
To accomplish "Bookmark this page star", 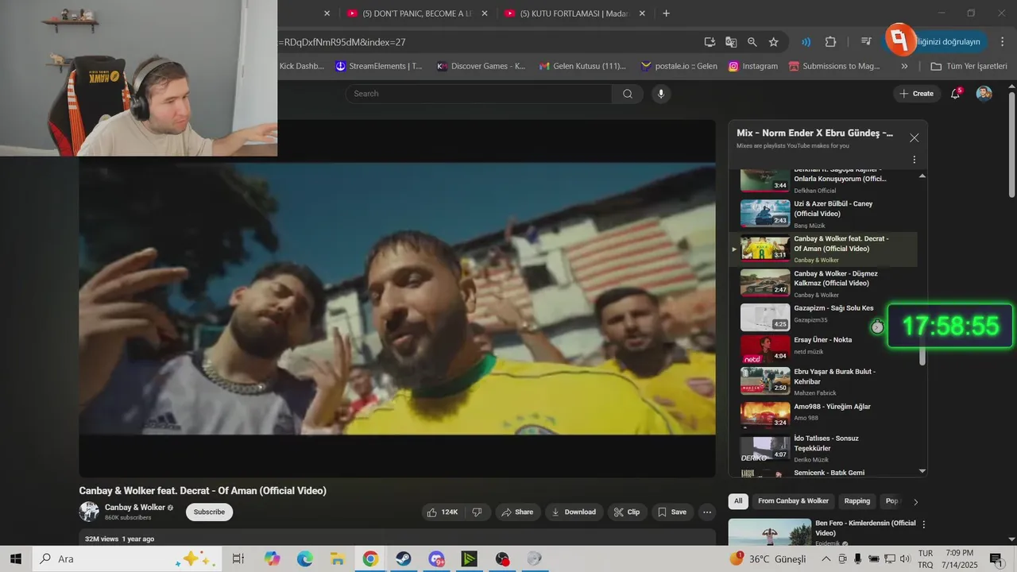I will point(773,42).
